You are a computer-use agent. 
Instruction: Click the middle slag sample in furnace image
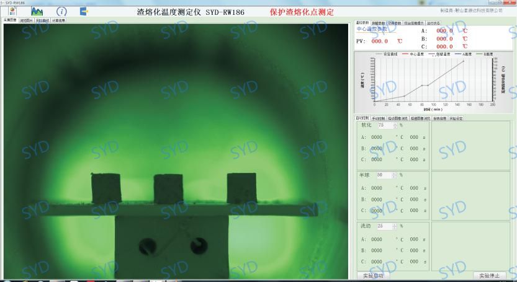(168, 189)
